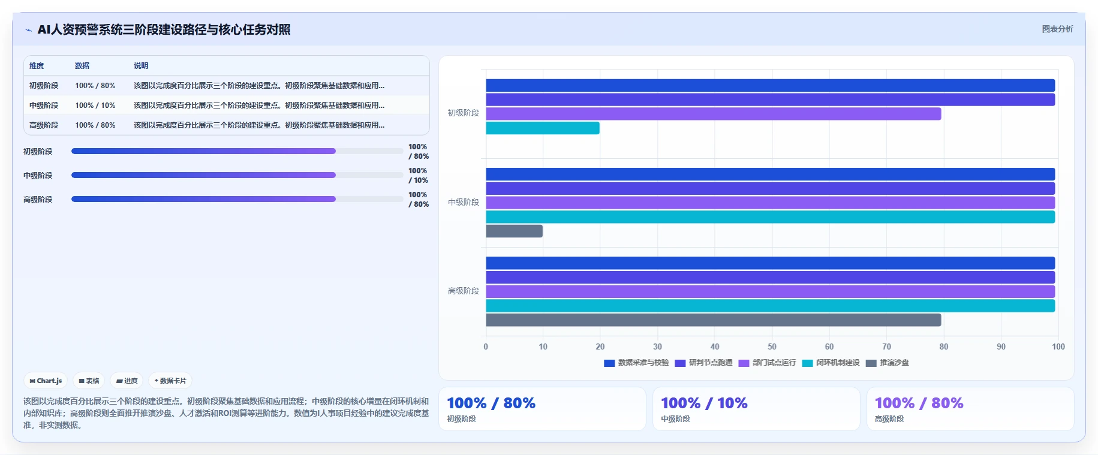Click the short gray bar in the chart's 中级阶段 group
The image size is (1098, 455).
pyautogui.click(x=515, y=231)
